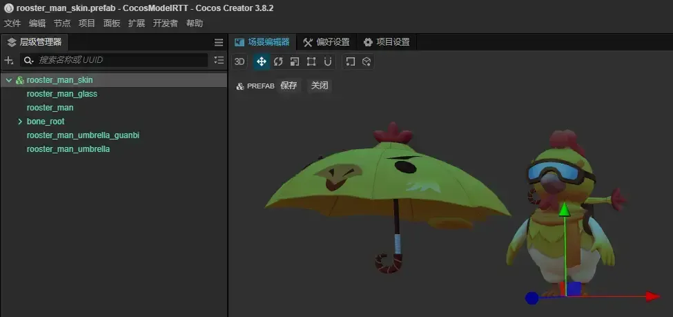This screenshot has width=673, height=317.
Task: Open the 帮助 menu
Action: click(x=195, y=23)
